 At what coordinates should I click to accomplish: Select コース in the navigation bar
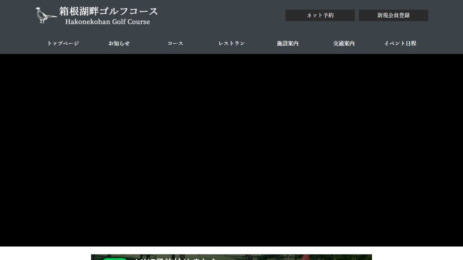point(175,44)
